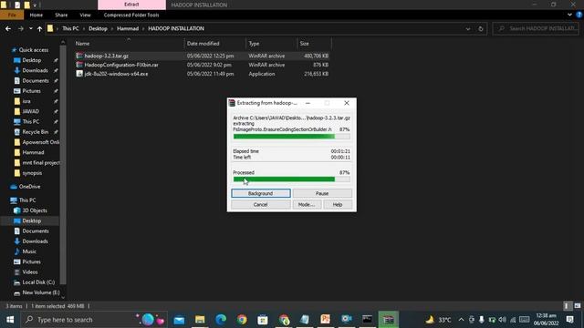
Task: Open the File ribbon tab
Action: coord(12,15)
